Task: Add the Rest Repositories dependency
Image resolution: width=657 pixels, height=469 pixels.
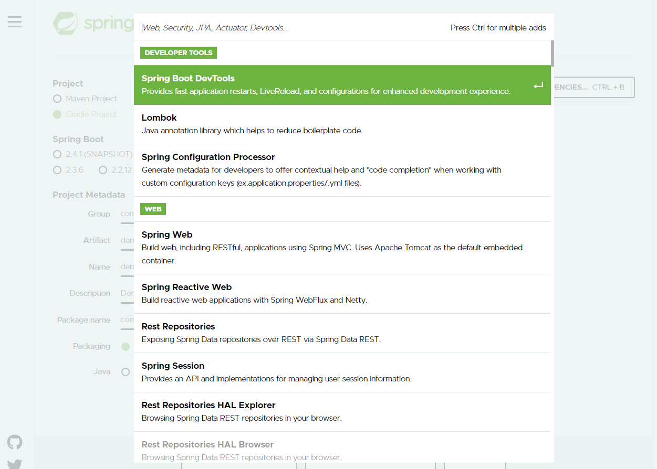Action: point(342,333)
